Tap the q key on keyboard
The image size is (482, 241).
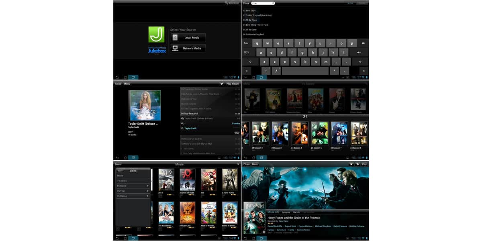click(257, 43)
